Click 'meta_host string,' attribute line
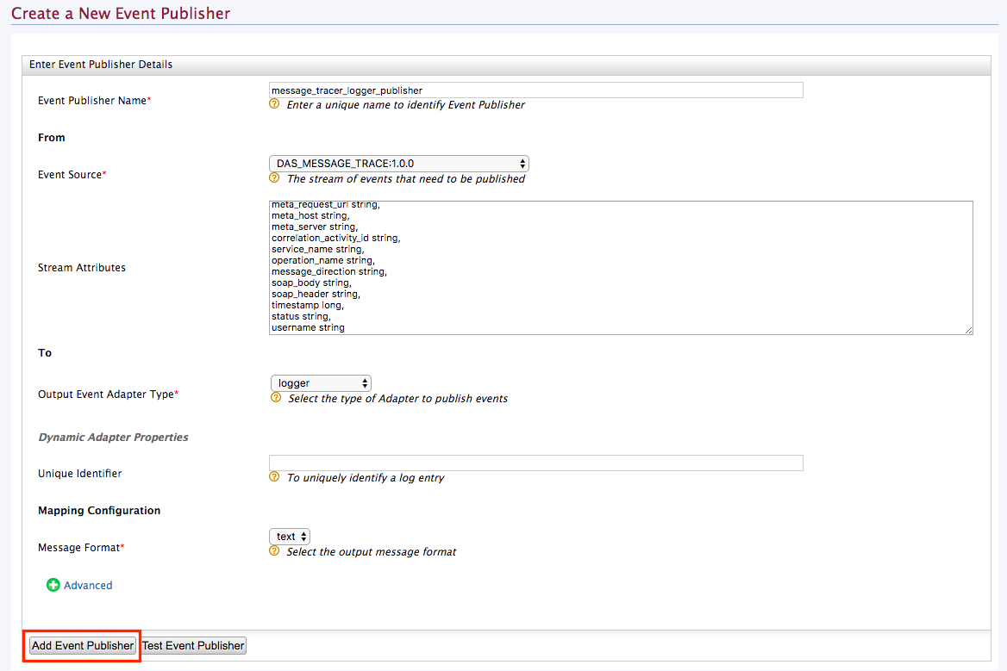 point(311,215)
